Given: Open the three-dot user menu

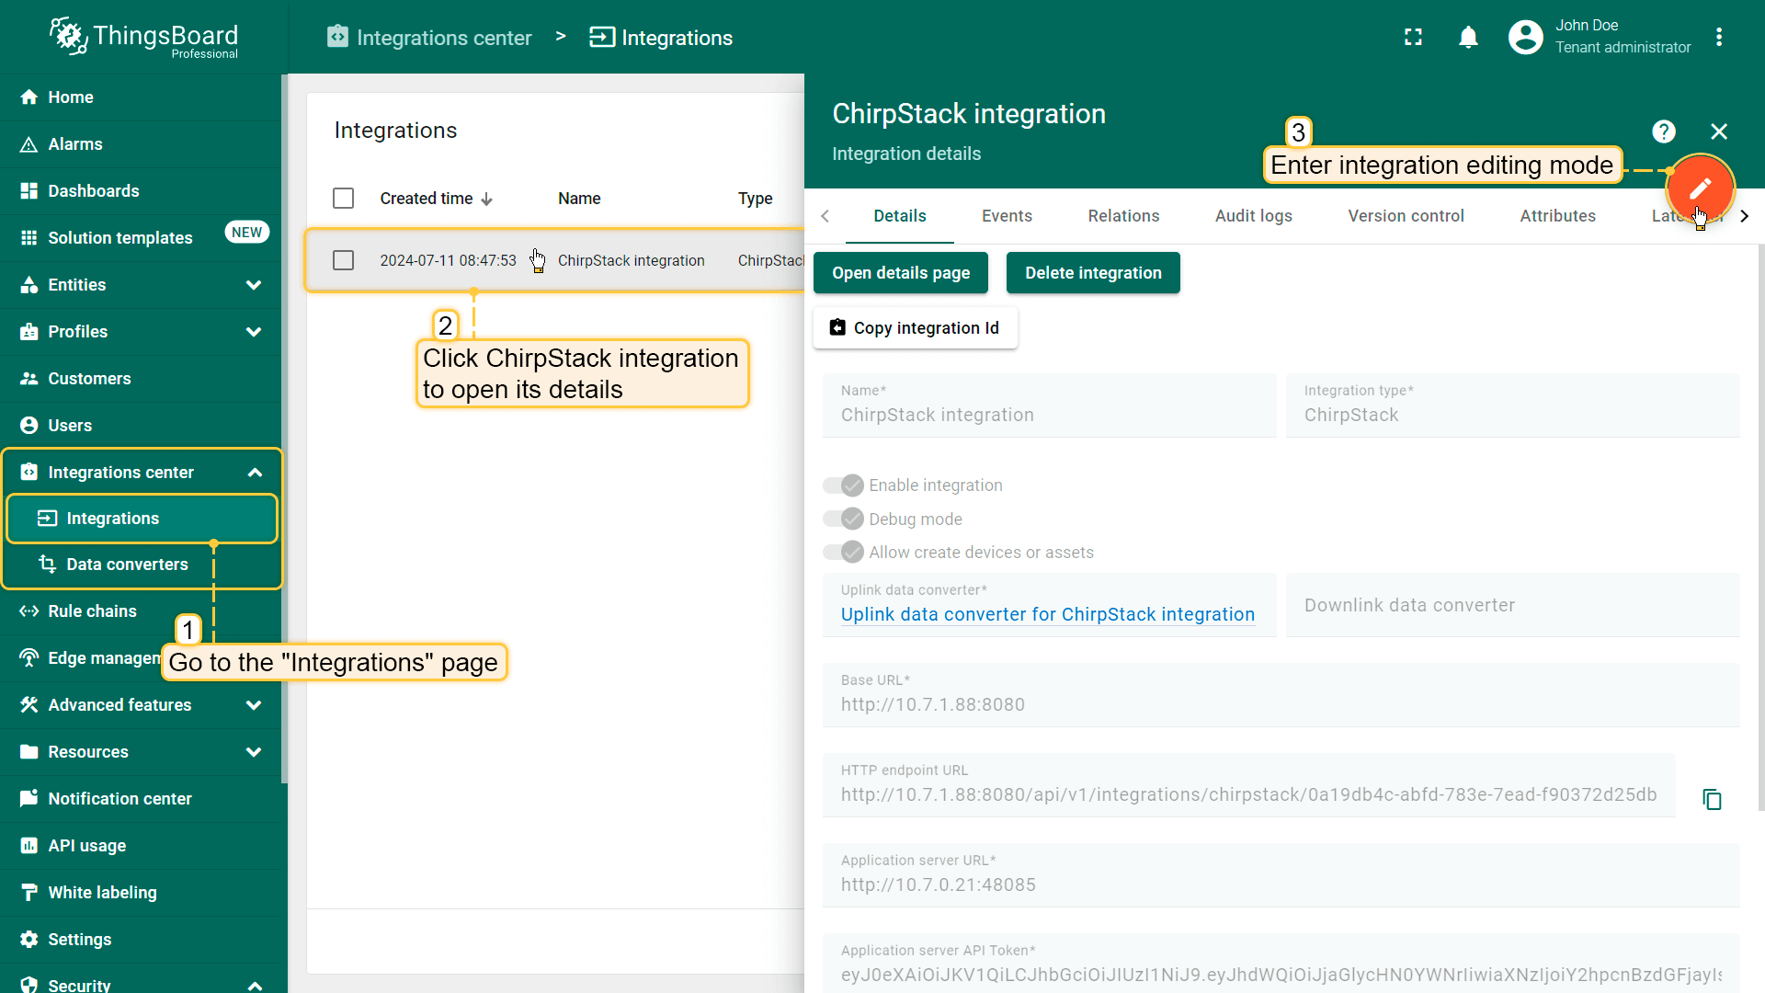Looking at the screenshot, I should click(1719, 38).
